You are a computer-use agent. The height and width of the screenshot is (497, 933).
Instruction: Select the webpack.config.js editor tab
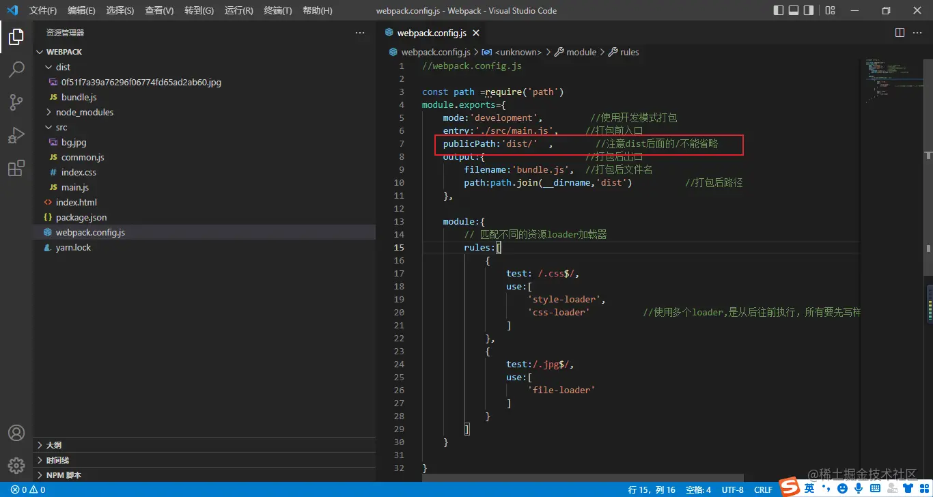tap(431, 33)
